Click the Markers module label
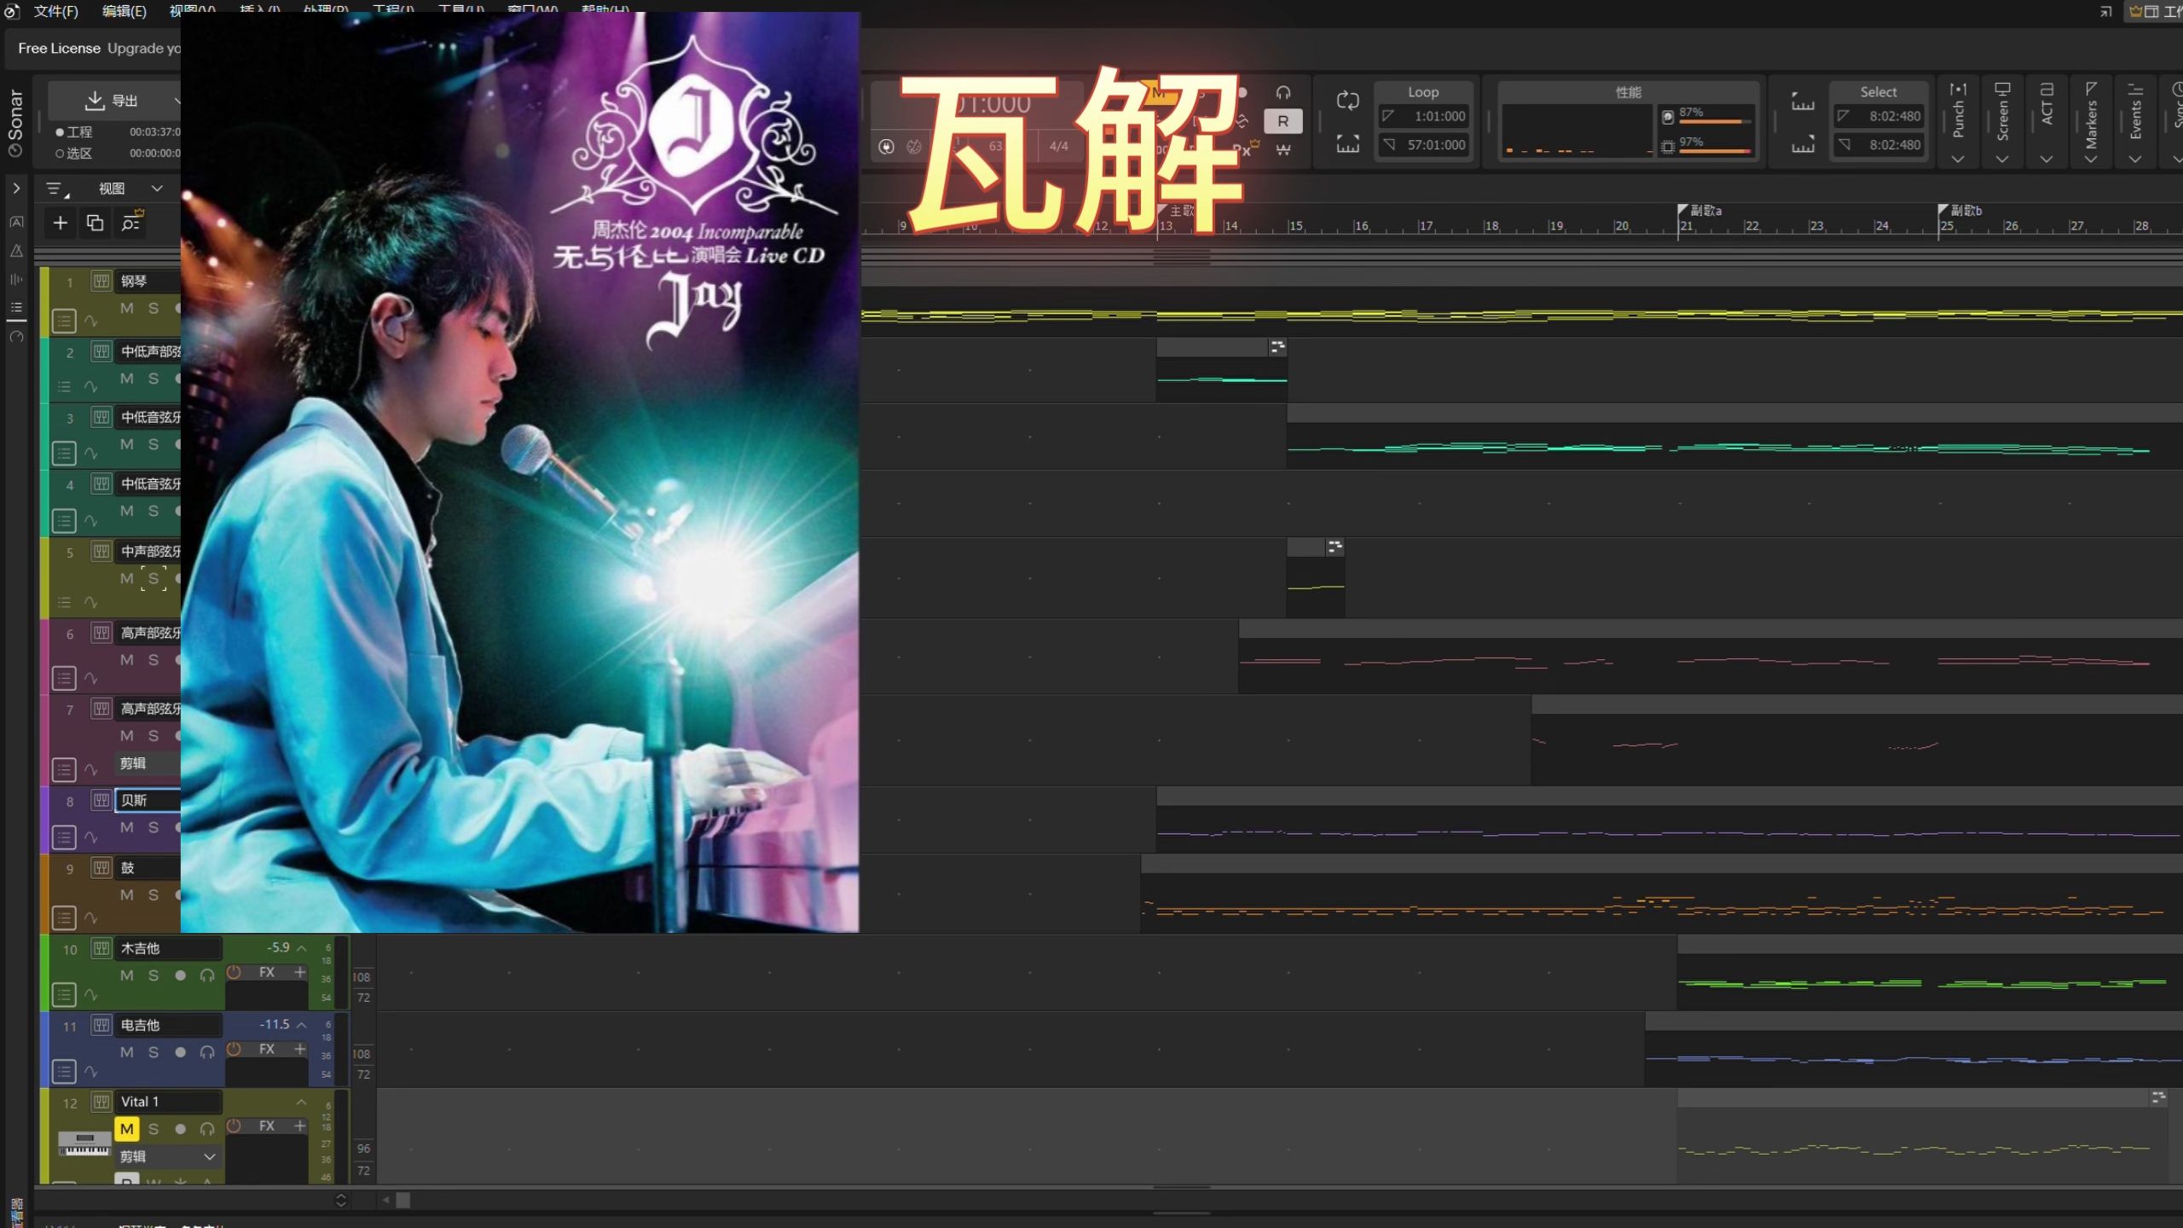This screenshot has height=1228, width=2183. click(x=2091, y=125)
